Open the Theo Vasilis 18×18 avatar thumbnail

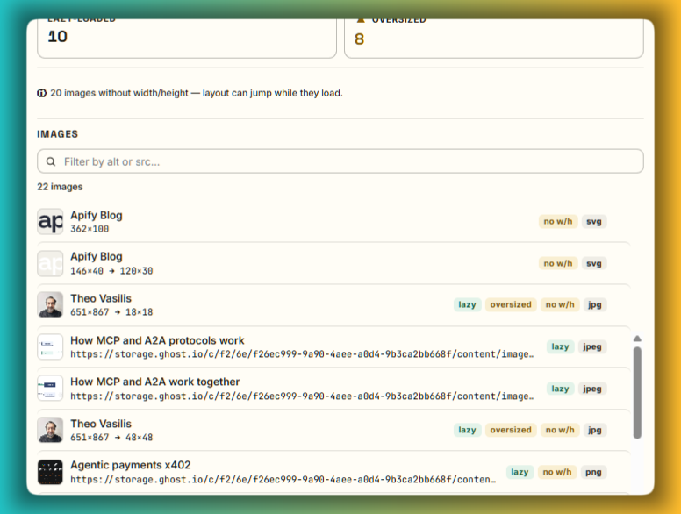click(x=50, y=304)
